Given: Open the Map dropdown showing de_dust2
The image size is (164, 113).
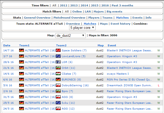Looking at the screenshot, I should tap(70, 35).
